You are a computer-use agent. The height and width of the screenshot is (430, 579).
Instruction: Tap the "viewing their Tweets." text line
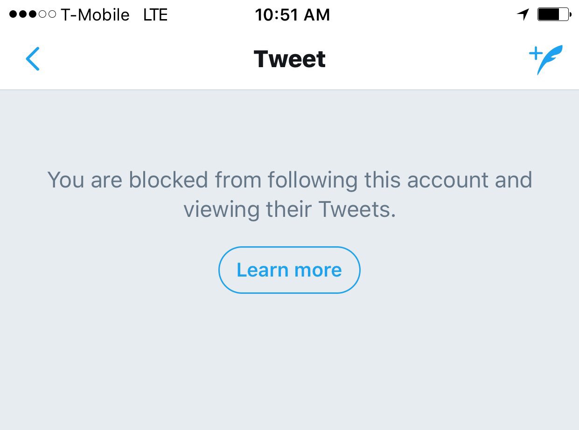(x=289, y=209)
